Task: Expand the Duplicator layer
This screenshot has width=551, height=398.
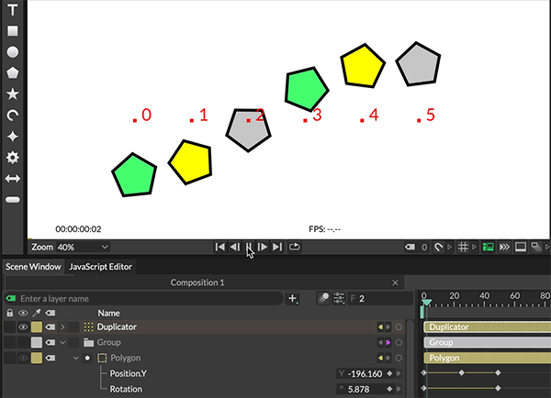Action: point(62,327)
